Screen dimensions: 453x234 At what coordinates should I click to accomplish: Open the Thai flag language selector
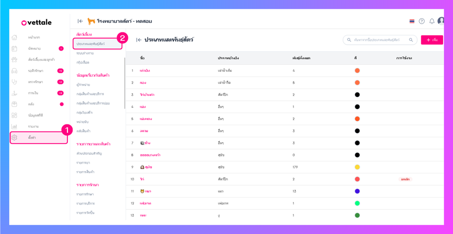[412, 21]
